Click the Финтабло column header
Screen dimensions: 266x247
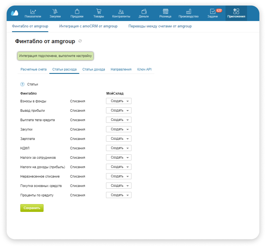pos(28,93)
